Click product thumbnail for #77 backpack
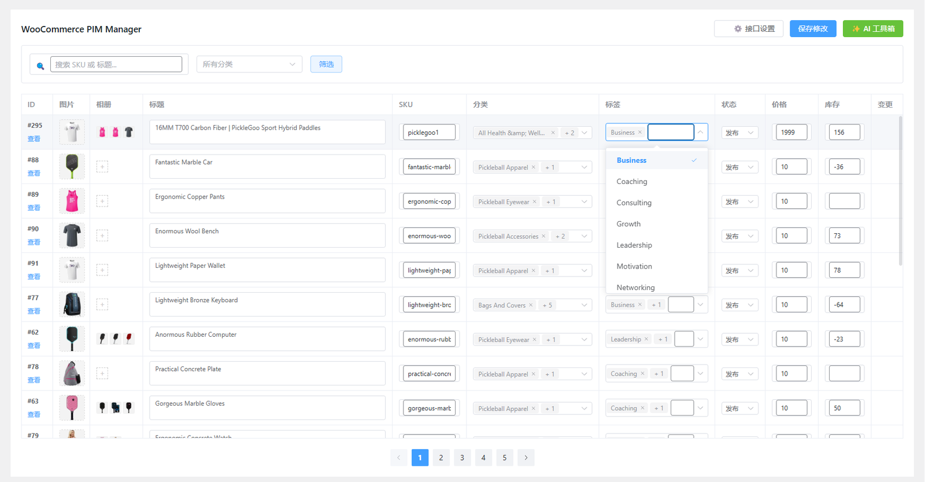Screen dimensions: 925x482 tap(72, 304)
